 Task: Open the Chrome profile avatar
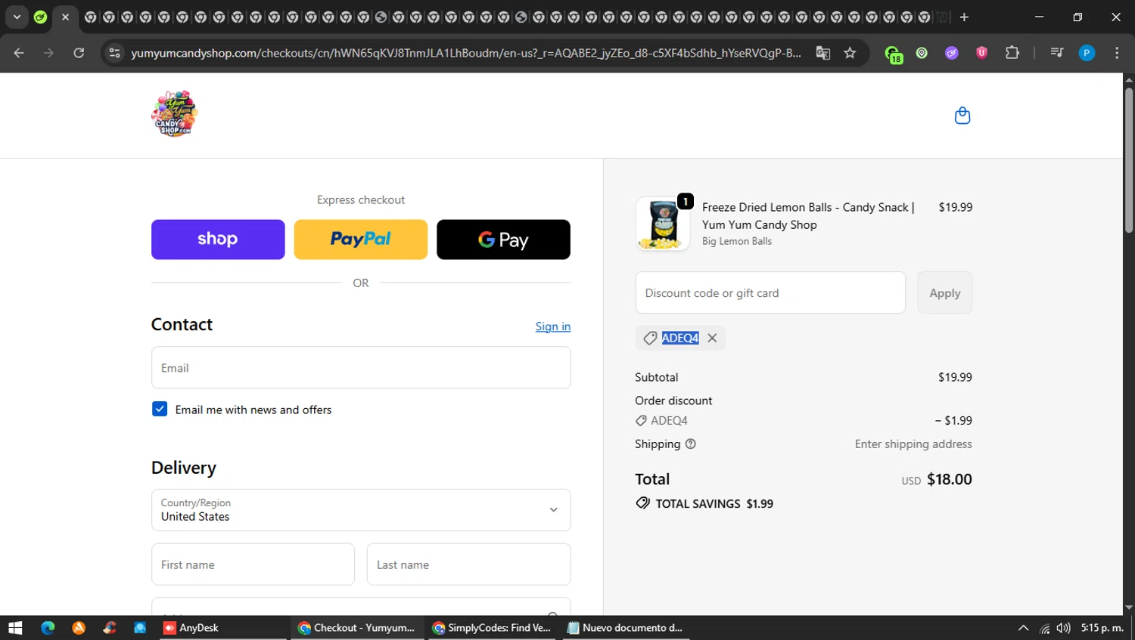[1087, 53]
